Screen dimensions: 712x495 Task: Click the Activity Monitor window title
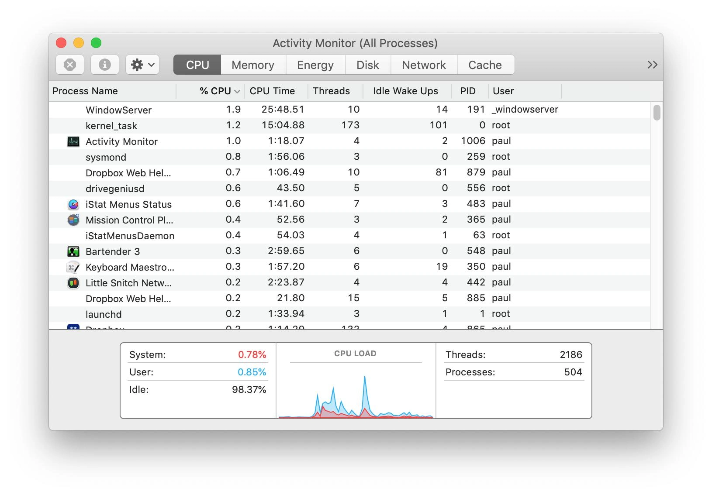pyautogui.click(x=355, y=43)
